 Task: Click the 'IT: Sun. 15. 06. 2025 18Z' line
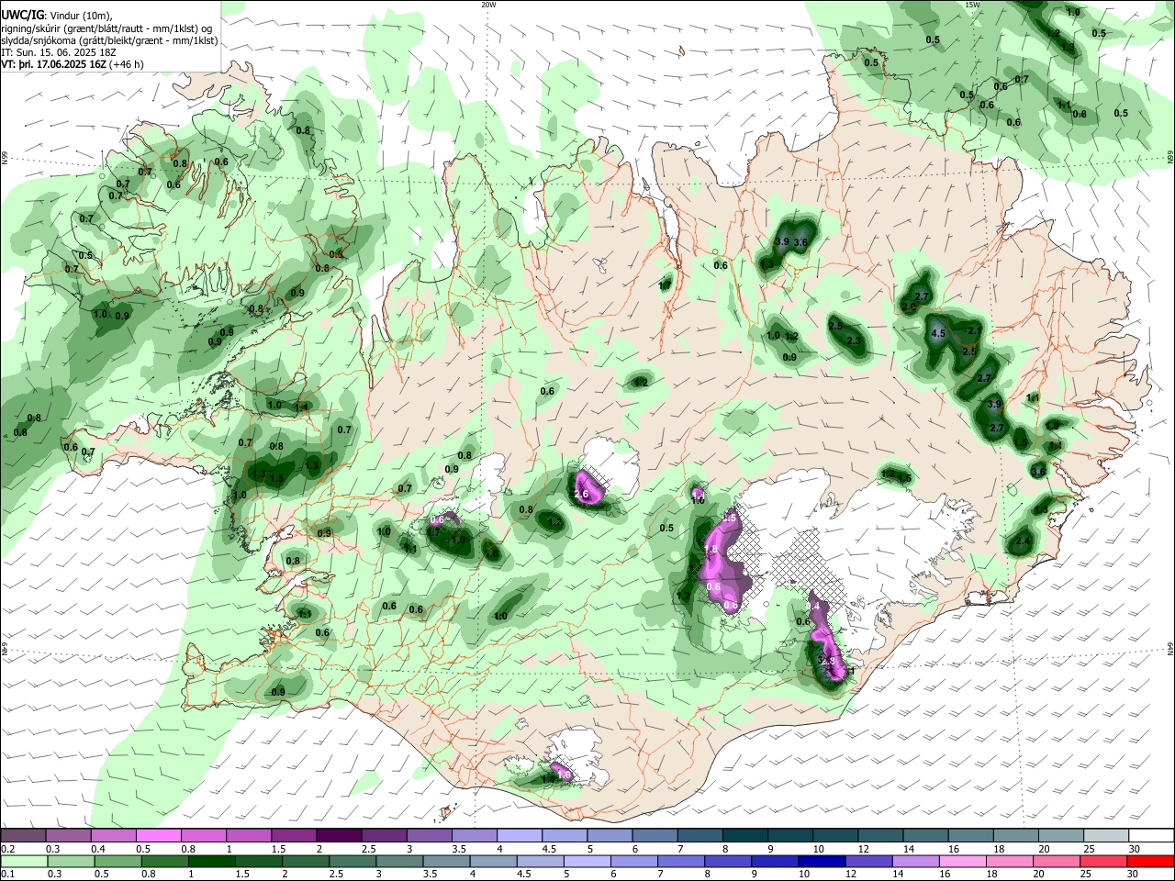[x=57, y=52]
